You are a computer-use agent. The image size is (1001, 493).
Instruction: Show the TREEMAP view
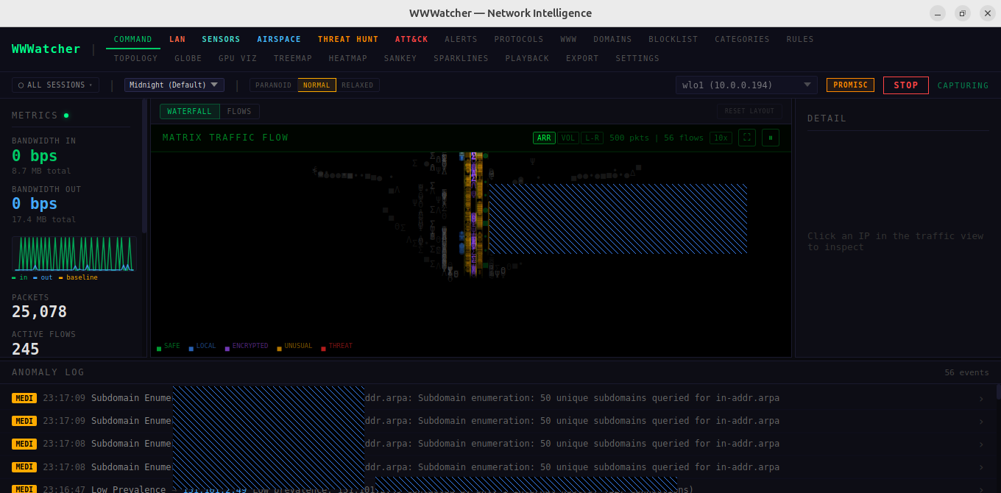tap(293, 58)
